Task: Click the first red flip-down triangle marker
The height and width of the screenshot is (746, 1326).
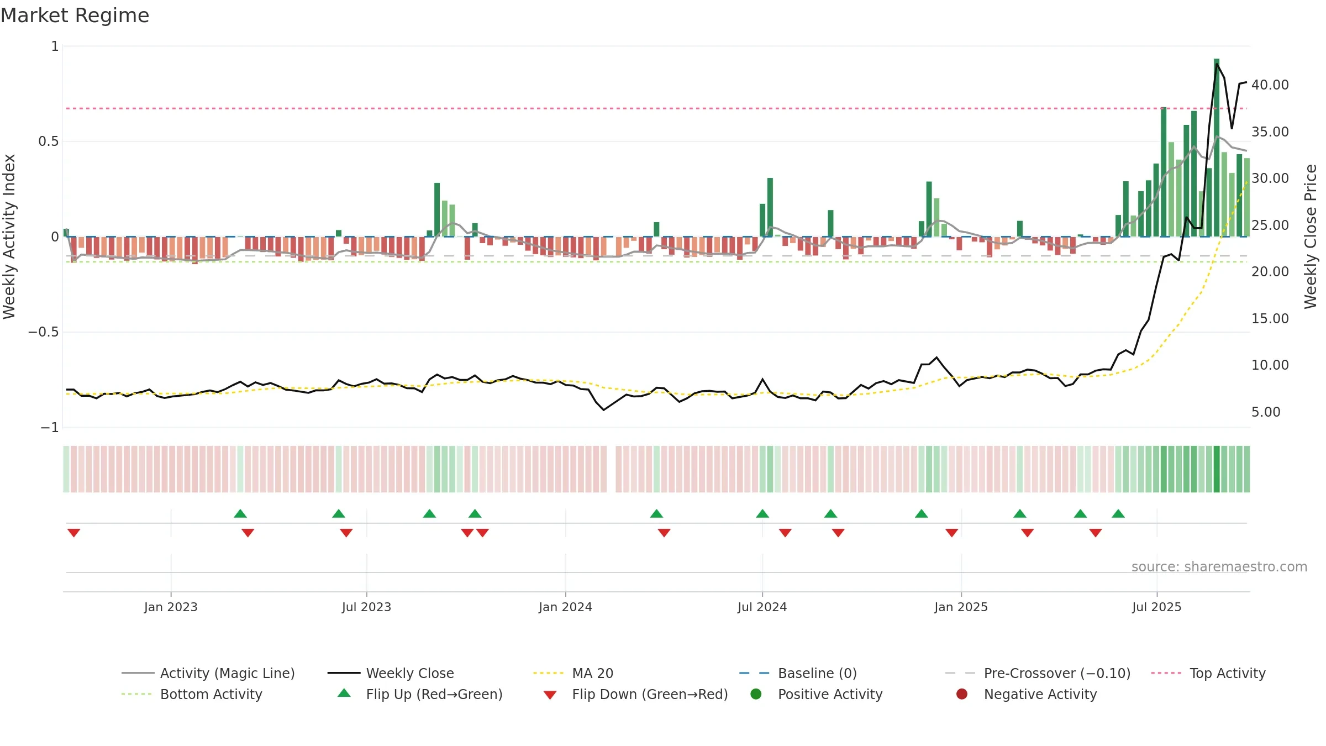Action: pos(73,533)
